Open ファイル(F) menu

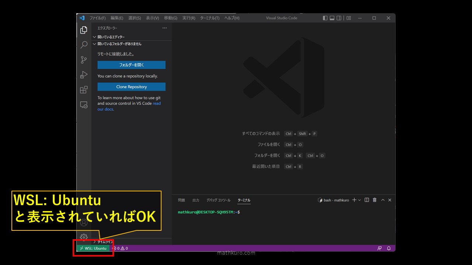click(98, 18)
